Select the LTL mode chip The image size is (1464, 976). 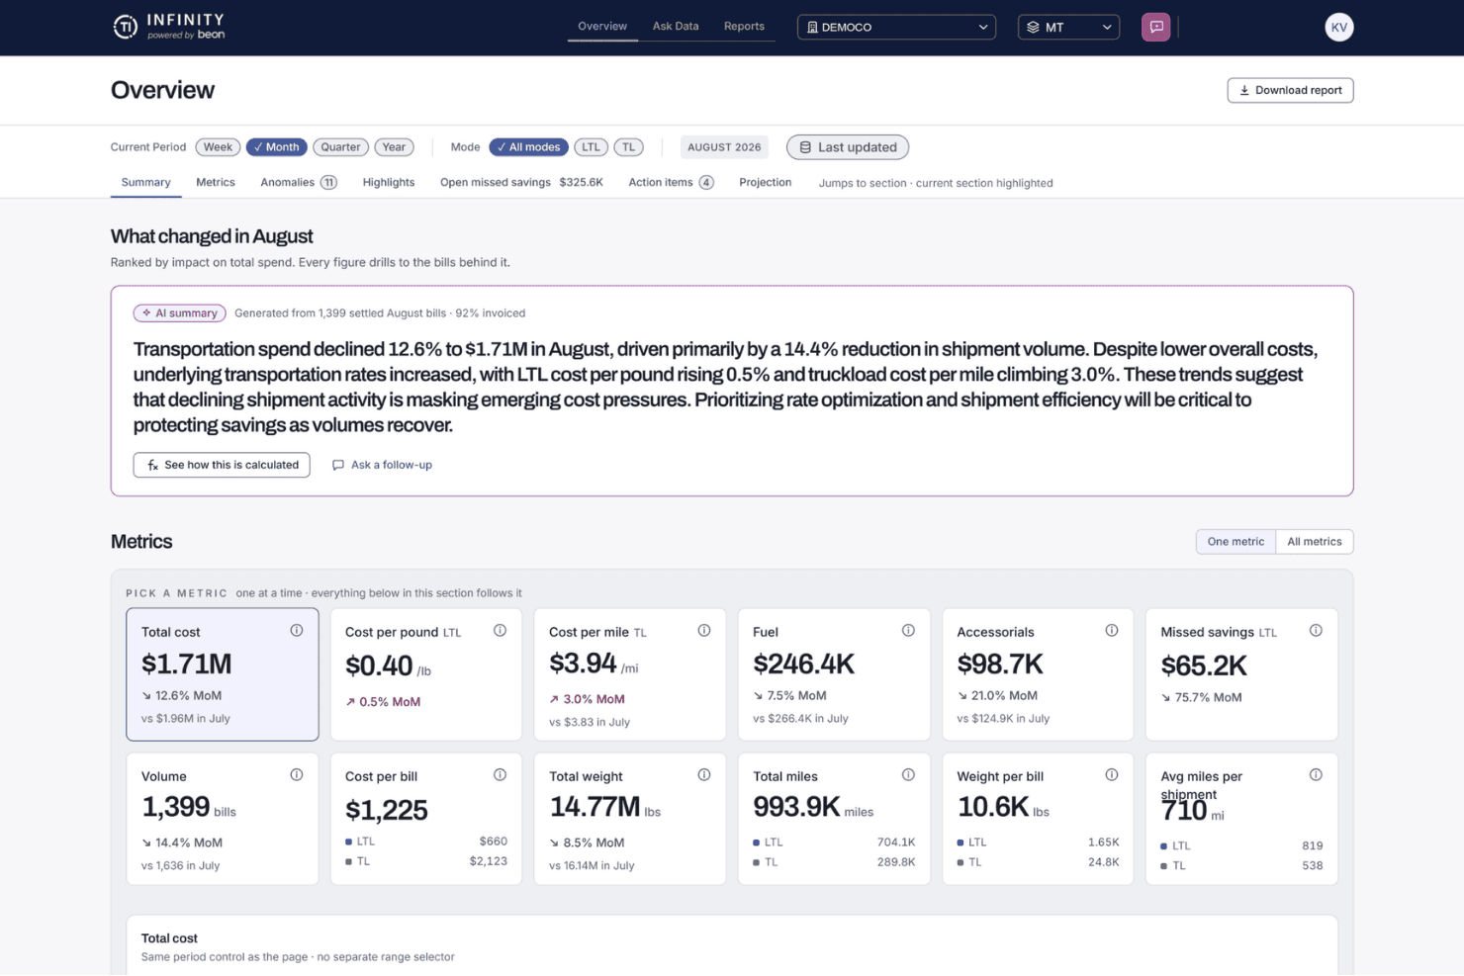591,147
